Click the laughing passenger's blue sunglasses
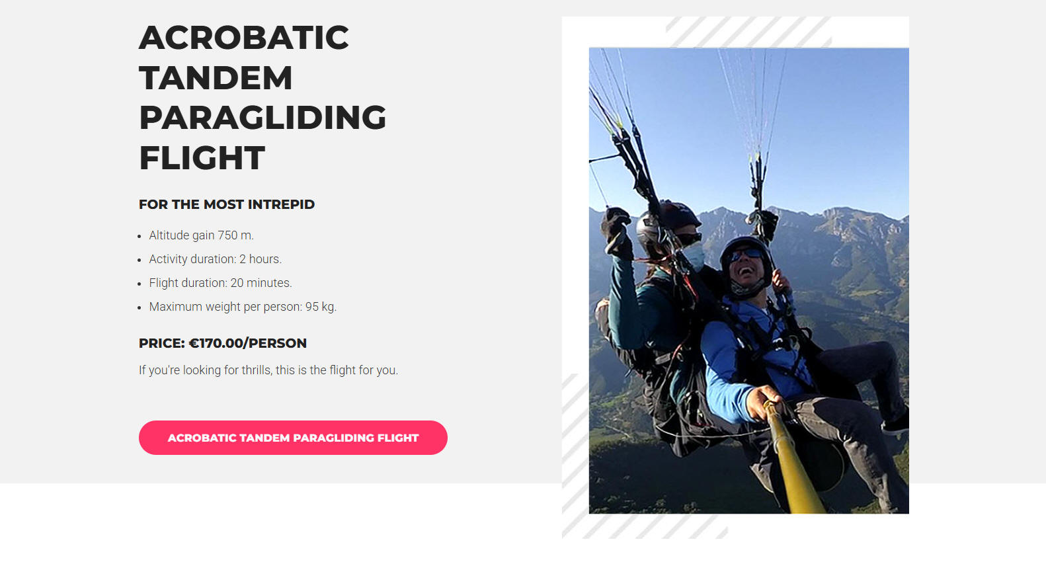The image size is (1046, 562). 745,255
